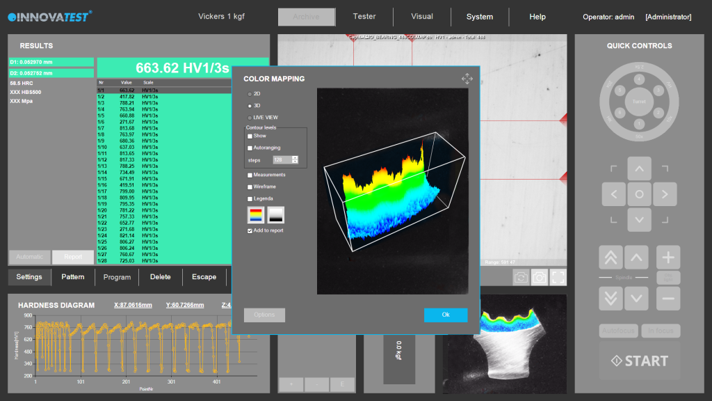Click the D1: 0.052970 mm field
Viewport: 712px width, 401px height.
[x=51, y=62]
